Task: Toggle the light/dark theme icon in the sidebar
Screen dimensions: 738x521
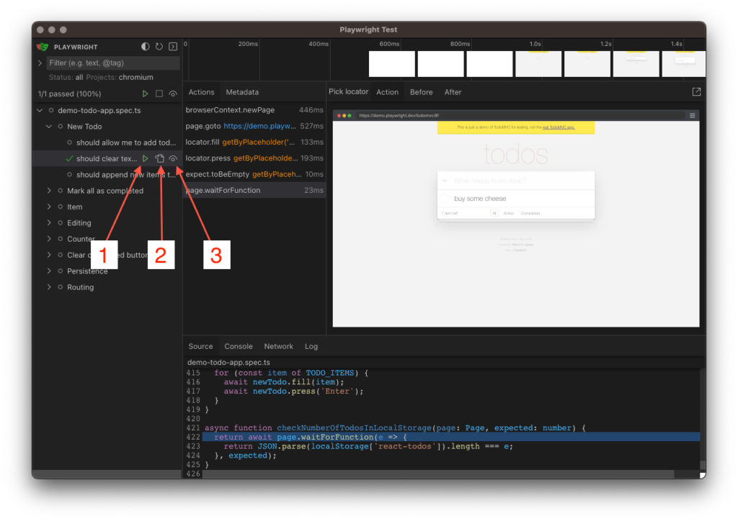Action: pos(146,46)
